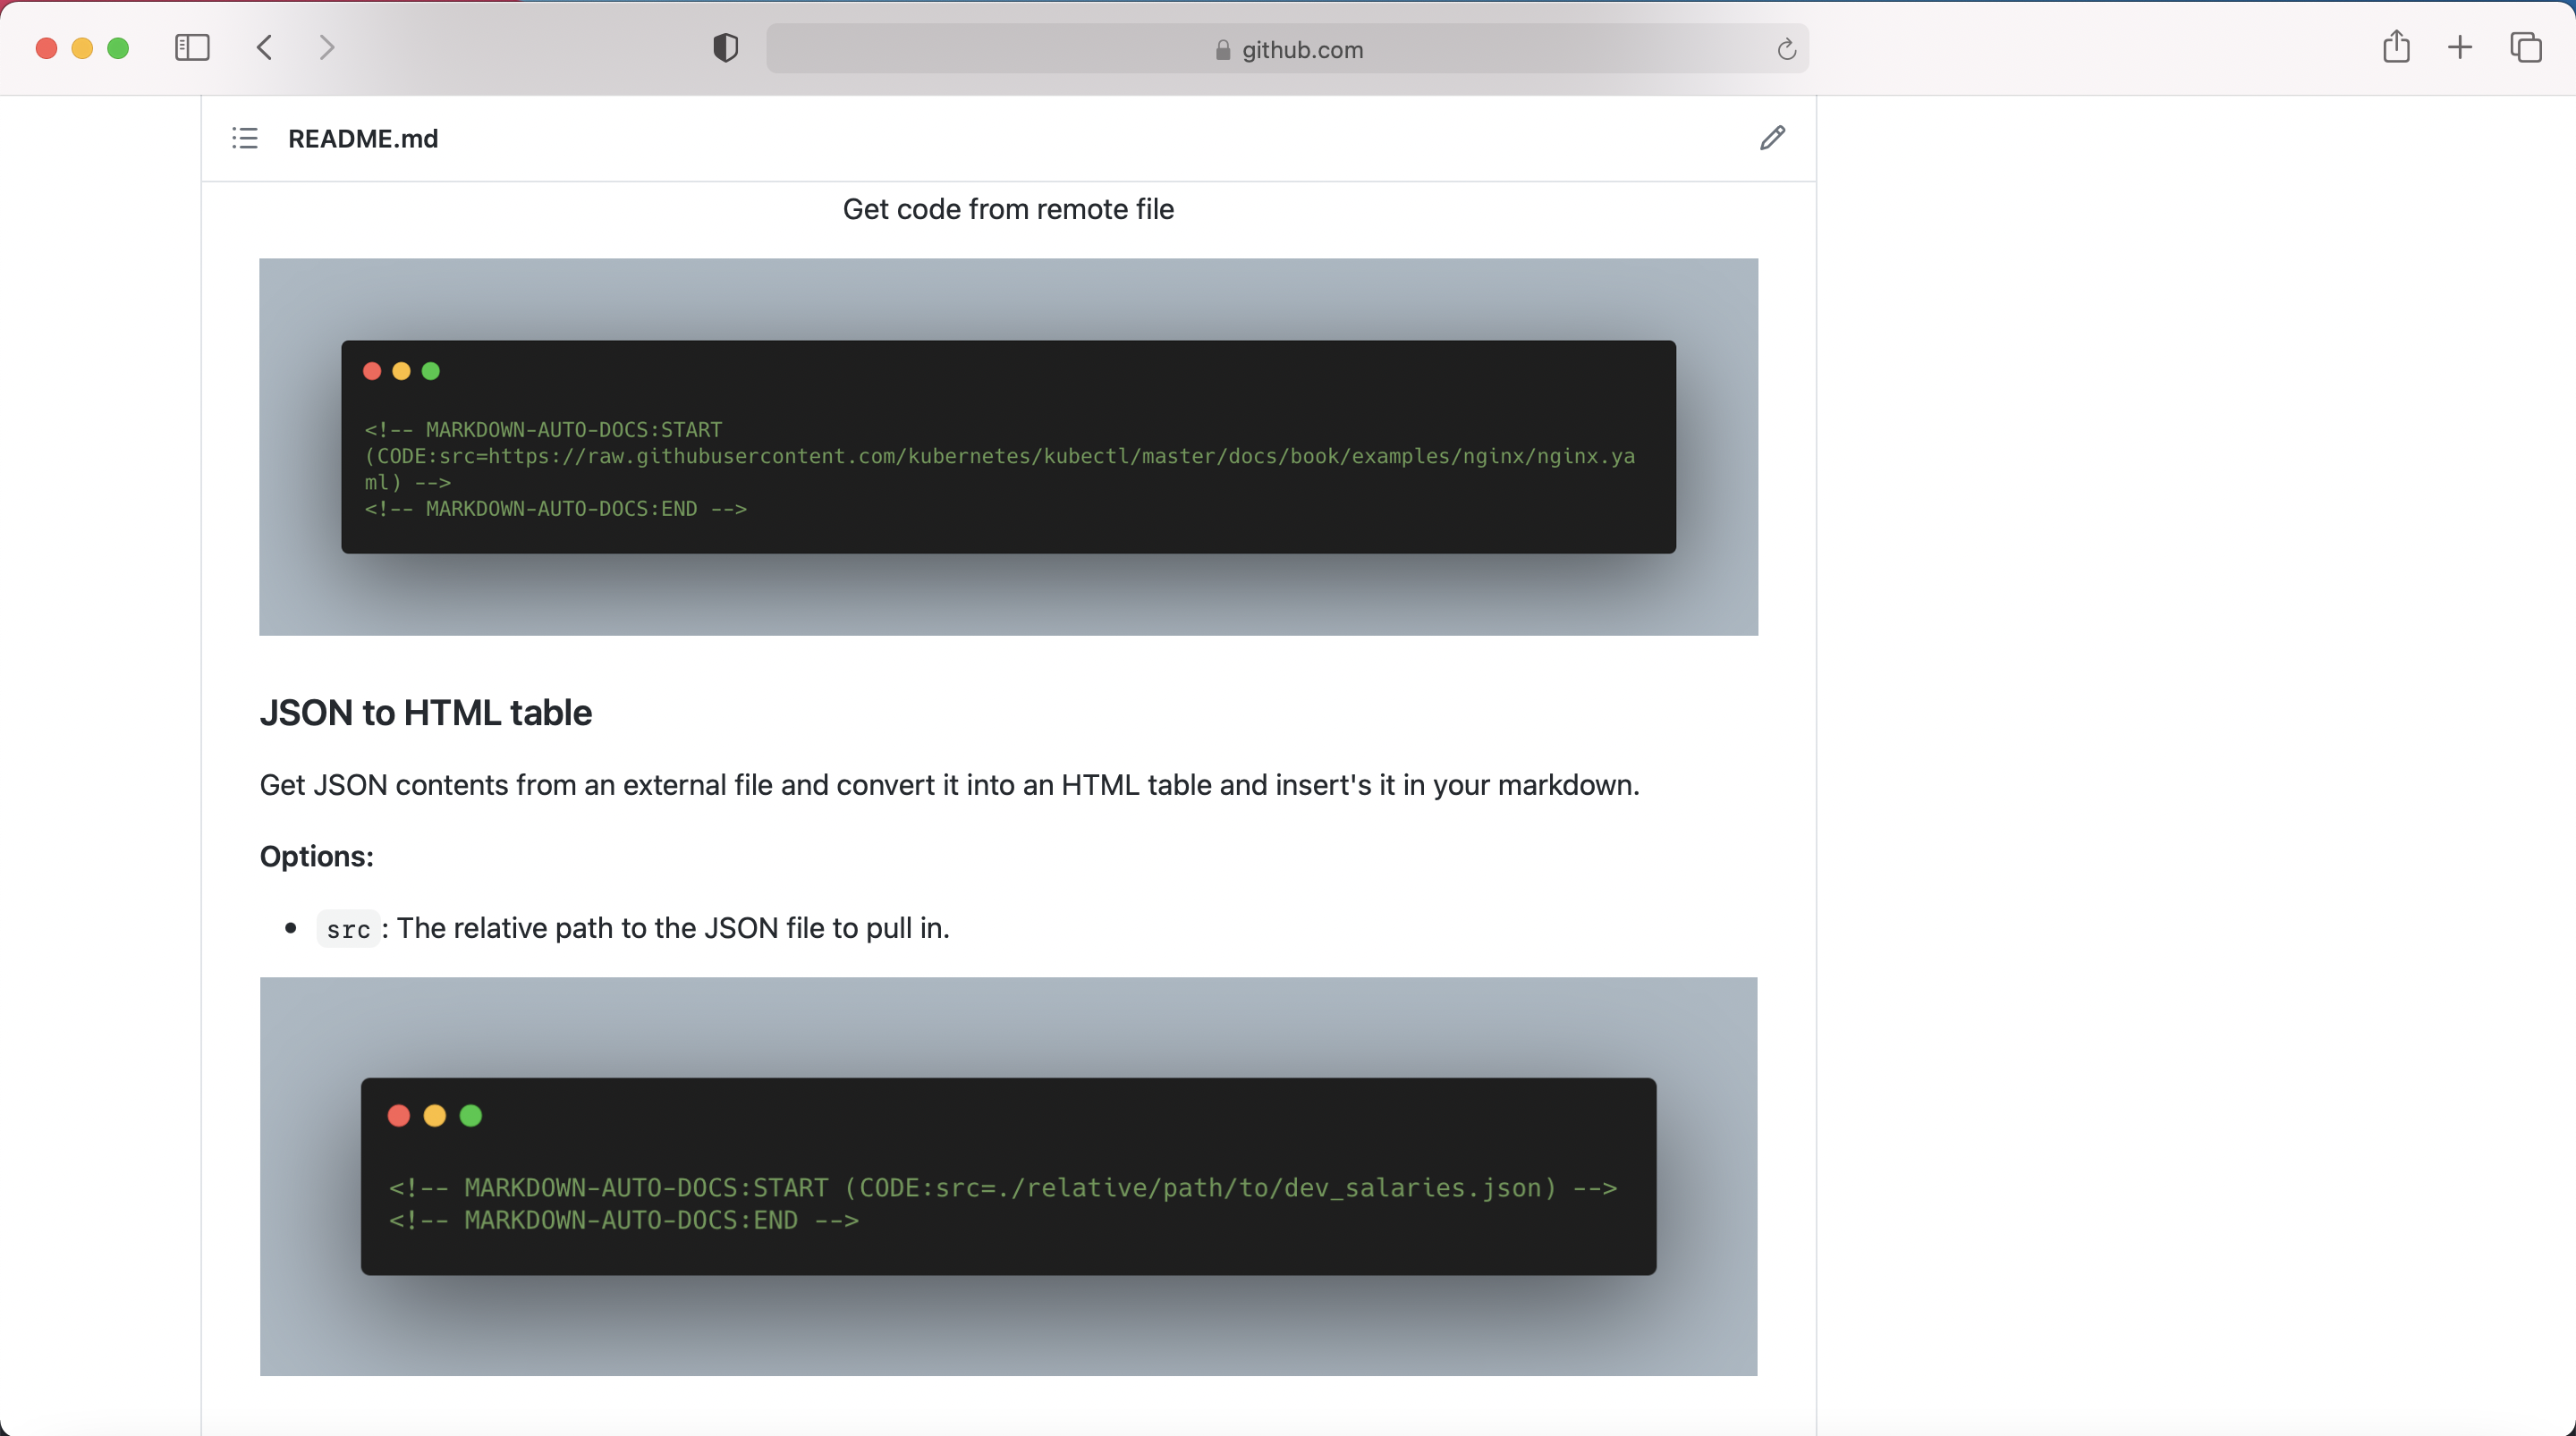Click the README.md file title
The height and width of the screenshot is (1436, 2576).
[362, 139]
